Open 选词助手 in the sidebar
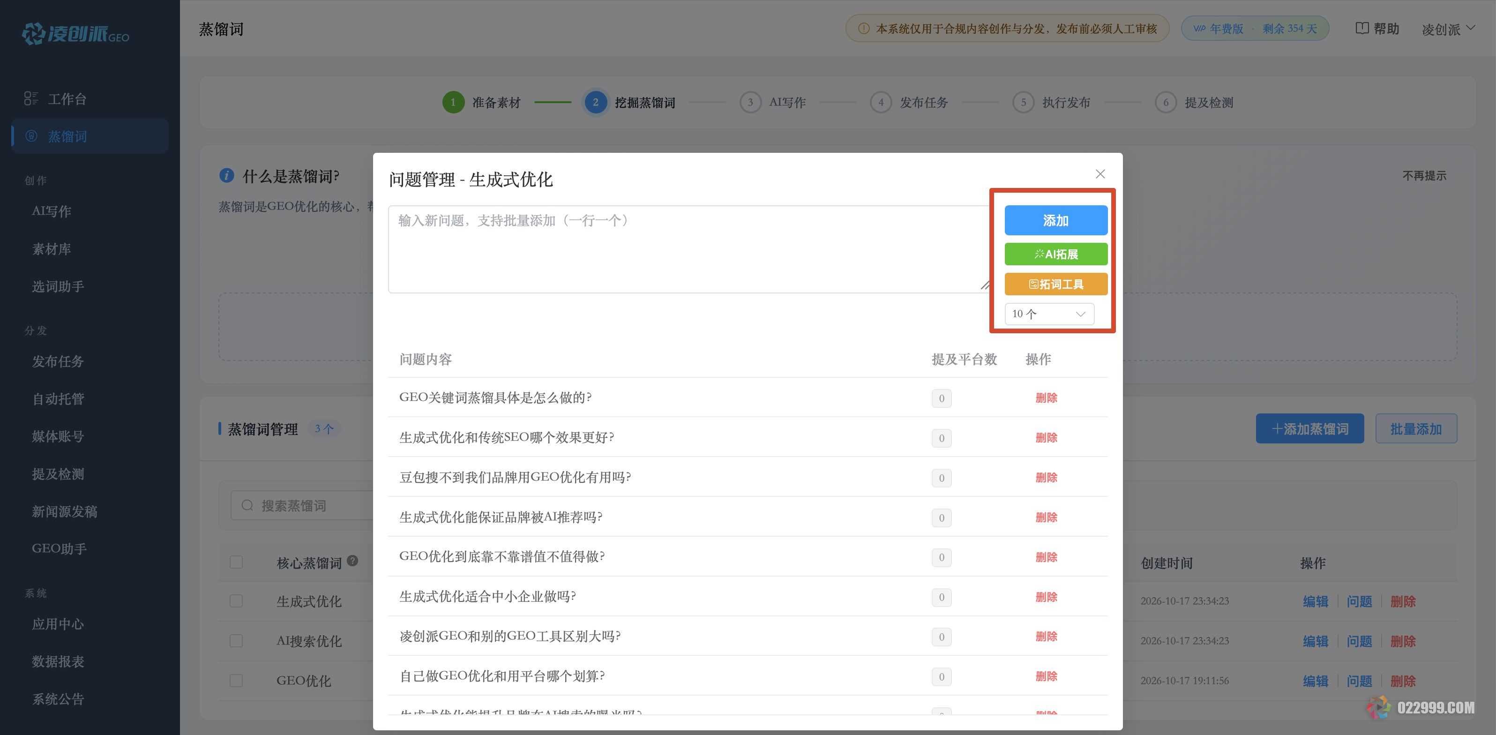This screenshot has width=1496, height=735. point(58,286)
